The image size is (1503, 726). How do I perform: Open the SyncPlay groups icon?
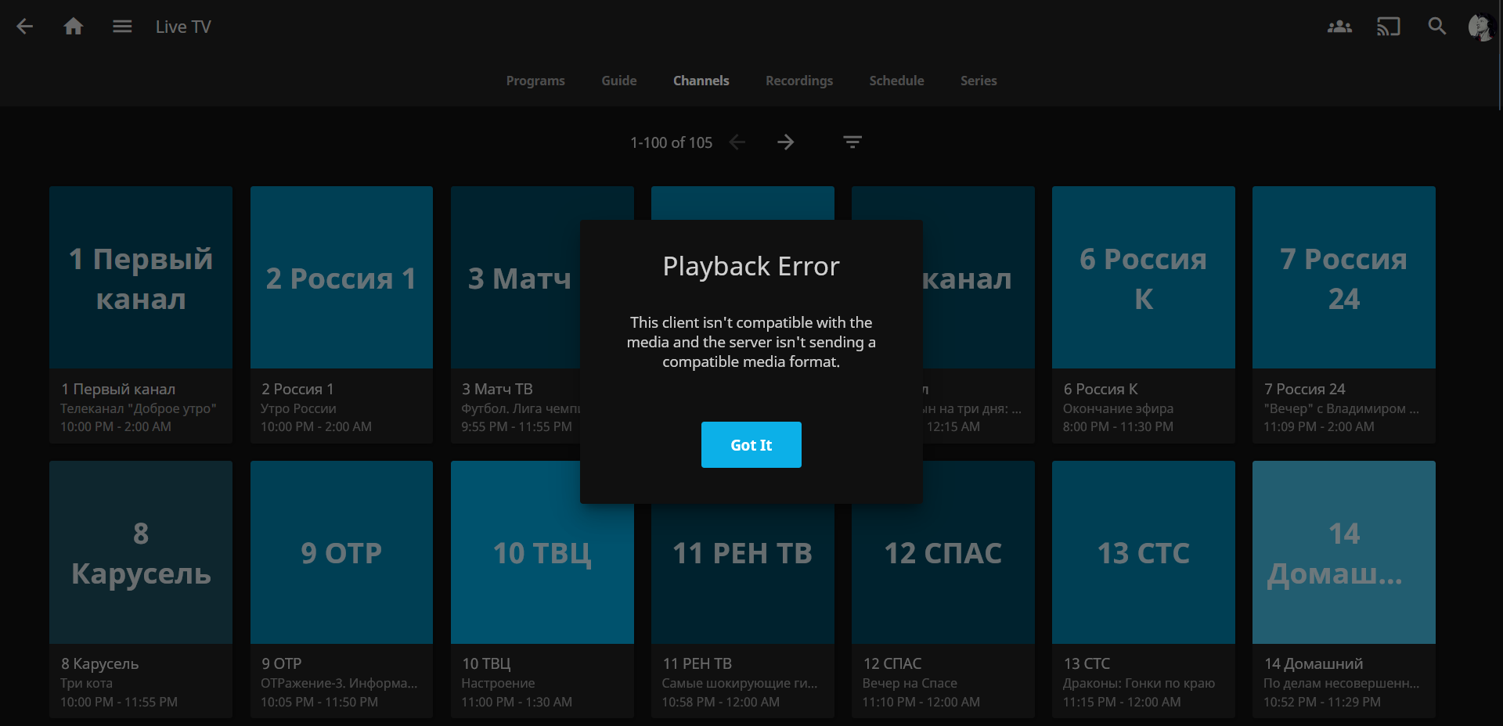tap(1339, 26)
